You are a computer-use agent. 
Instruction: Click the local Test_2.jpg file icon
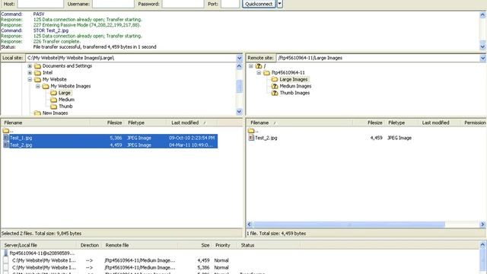point(6,145)
